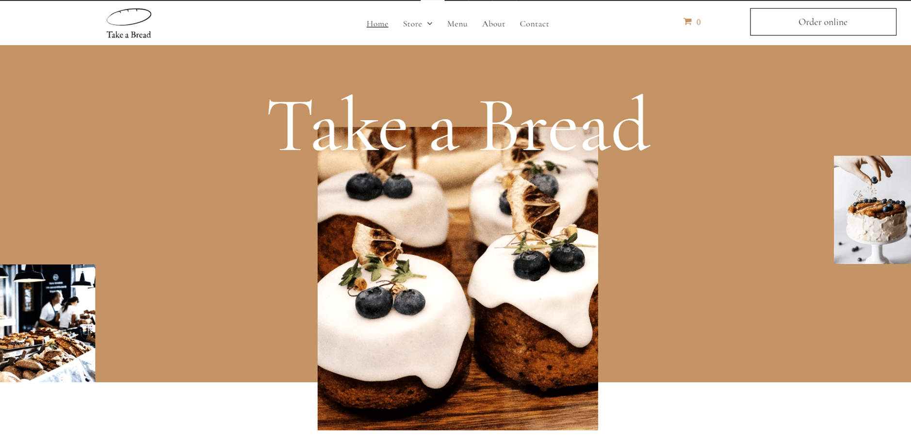Click the small 'Take a Bread' logo text
This screenshot has height=439, width=911.
pos(129,35)
